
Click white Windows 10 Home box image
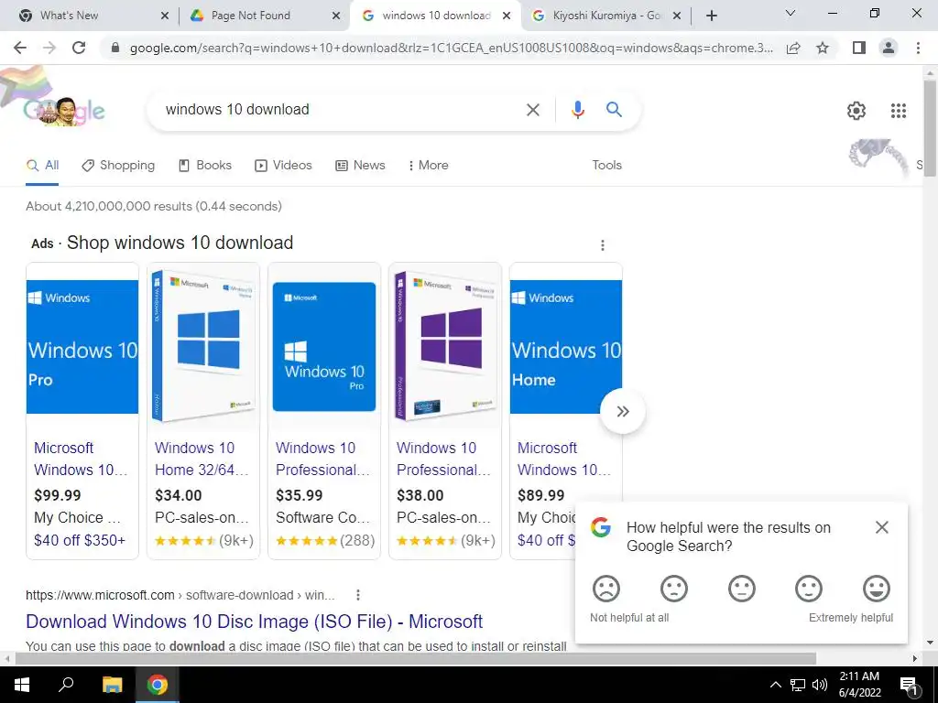(203, 347)
